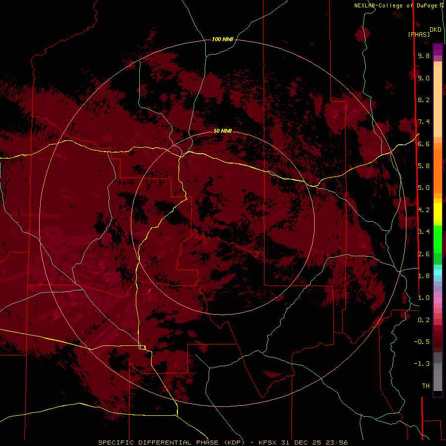This screenshot has width=446, height=446.
Task: Click the (KDP) abbreviation in the caption
Action: (234, 443)
